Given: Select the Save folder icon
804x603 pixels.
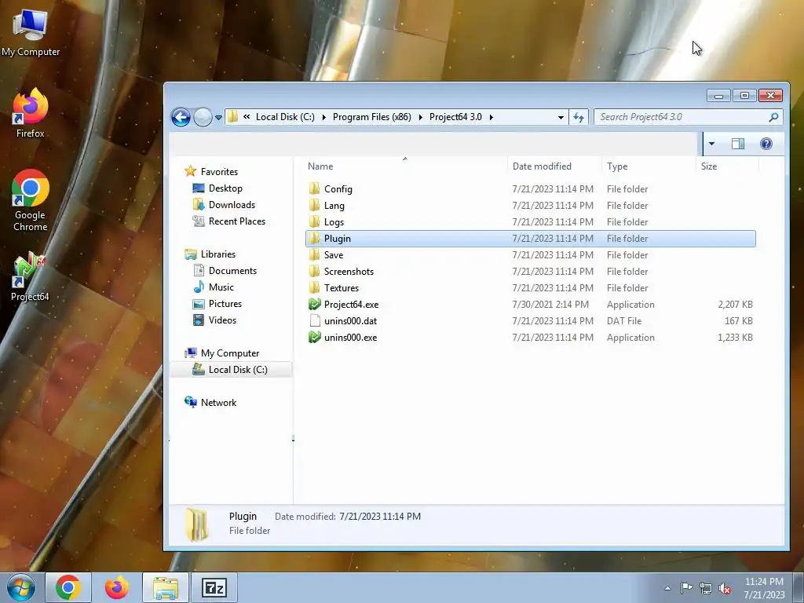Looking at the screenshot, I should tap(314, 255).
